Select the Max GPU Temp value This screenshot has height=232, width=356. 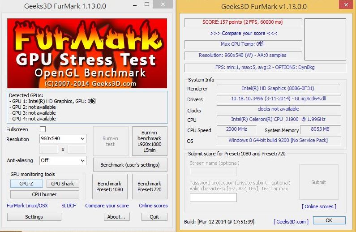pyautogui.click(x=243, y=44)
